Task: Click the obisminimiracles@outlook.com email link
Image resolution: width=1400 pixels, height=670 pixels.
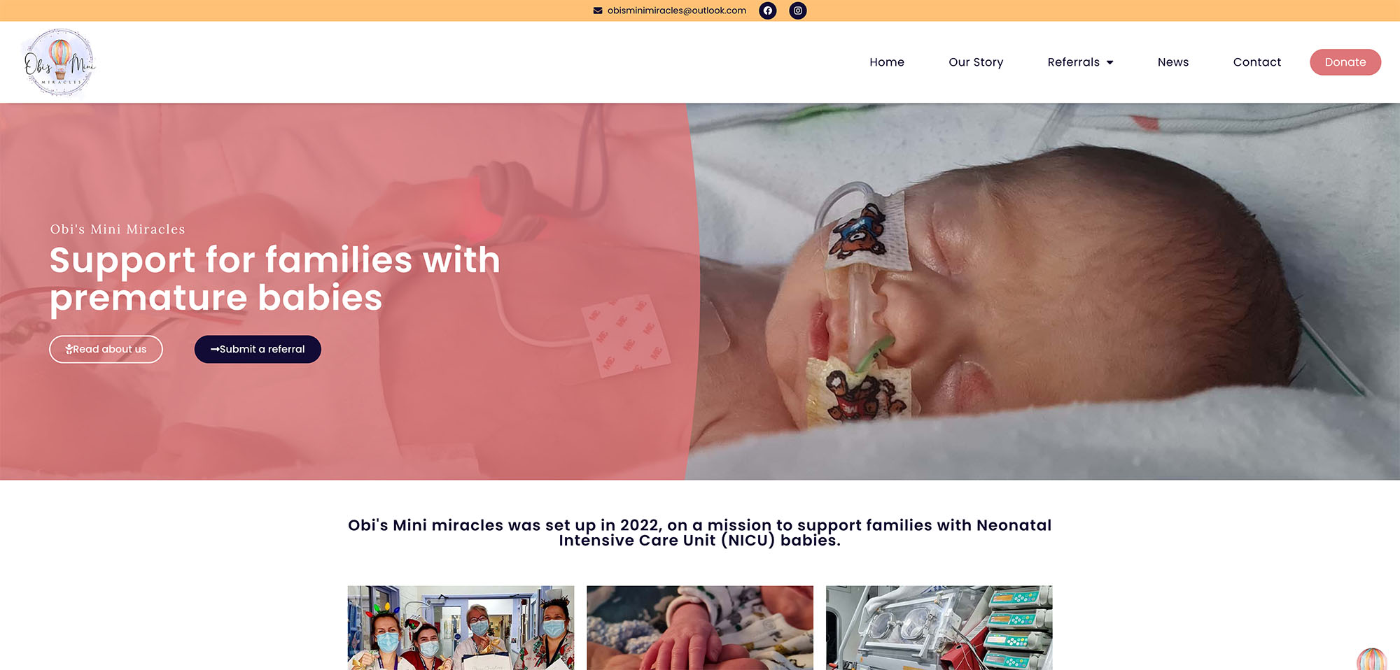Action: 677,10
